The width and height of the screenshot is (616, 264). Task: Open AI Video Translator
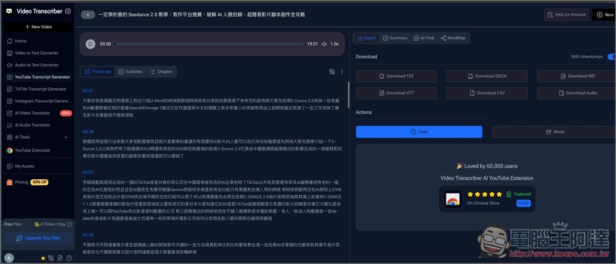(x=32, y=113)
